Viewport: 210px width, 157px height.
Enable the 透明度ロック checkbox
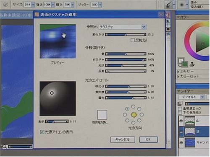(x=180, y=108)
